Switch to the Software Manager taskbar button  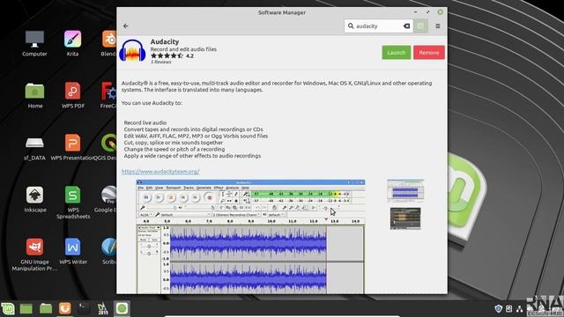click(x=122, y=309)
